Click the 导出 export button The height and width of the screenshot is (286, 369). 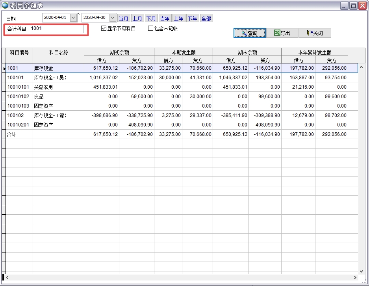click(x=282, y=33)
